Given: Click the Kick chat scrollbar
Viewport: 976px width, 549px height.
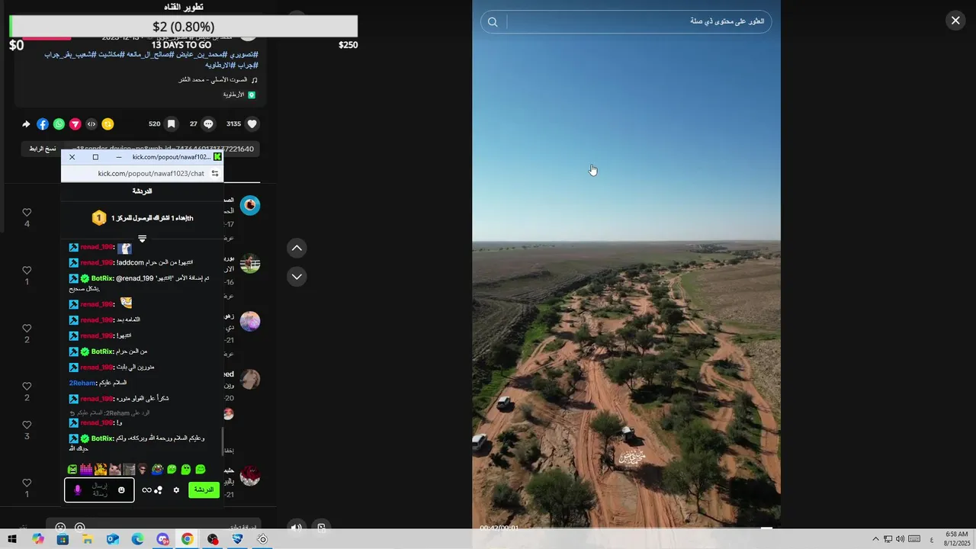Looking at the screenshot, I should tap(223, 441).
